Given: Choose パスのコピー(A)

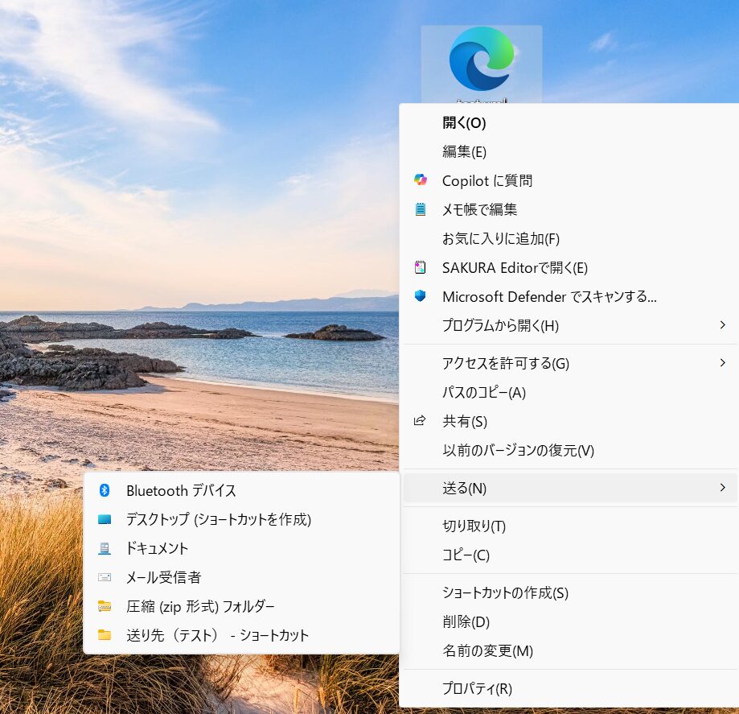Looking at the screenshot, I should tap(570, 392).
